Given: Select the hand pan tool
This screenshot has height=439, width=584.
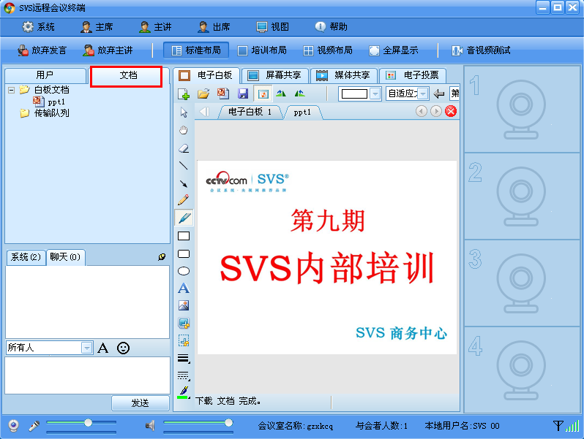Looking at the screenshot, I should pyautogui.click(x=184, y=130).
